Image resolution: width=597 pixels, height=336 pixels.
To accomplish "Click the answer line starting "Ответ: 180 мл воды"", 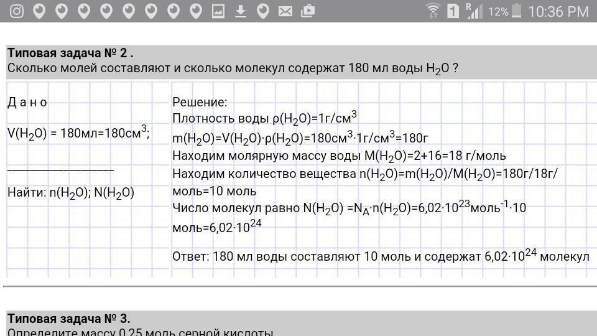I will coord(381,256).
